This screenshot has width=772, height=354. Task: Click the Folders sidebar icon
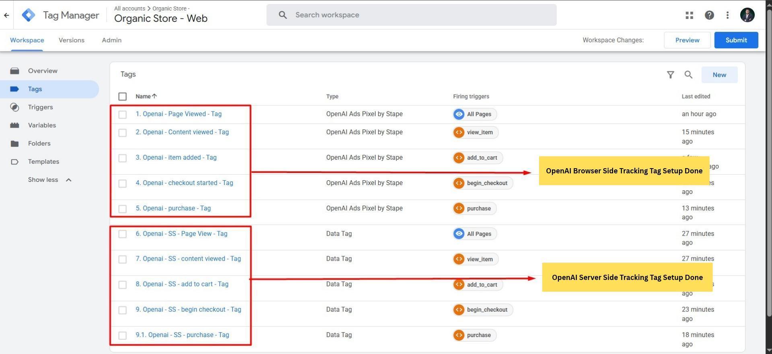(x=15, y=143)
